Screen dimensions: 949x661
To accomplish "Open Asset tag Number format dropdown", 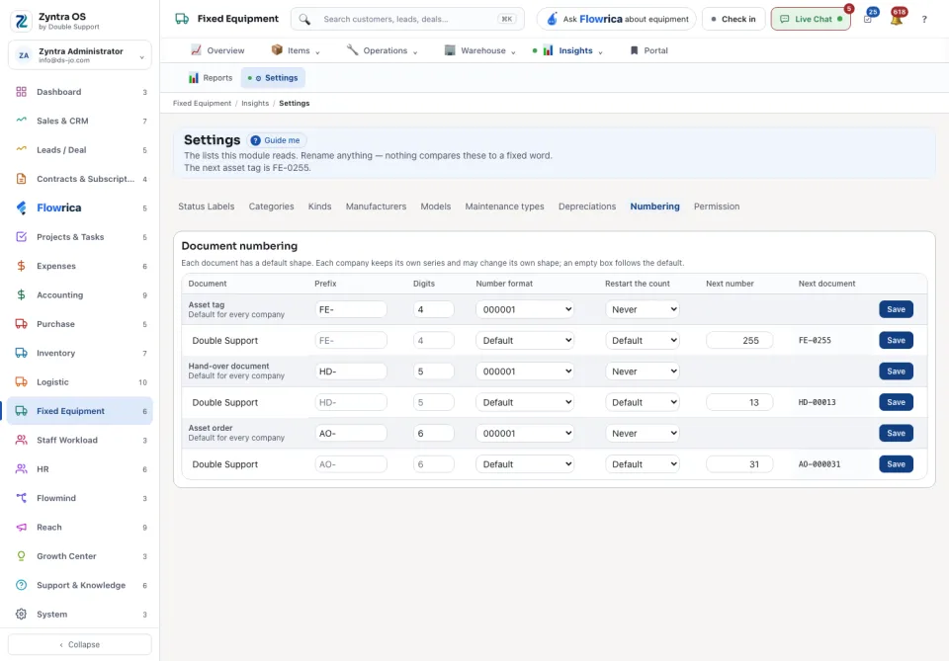I will pos(525,309).
